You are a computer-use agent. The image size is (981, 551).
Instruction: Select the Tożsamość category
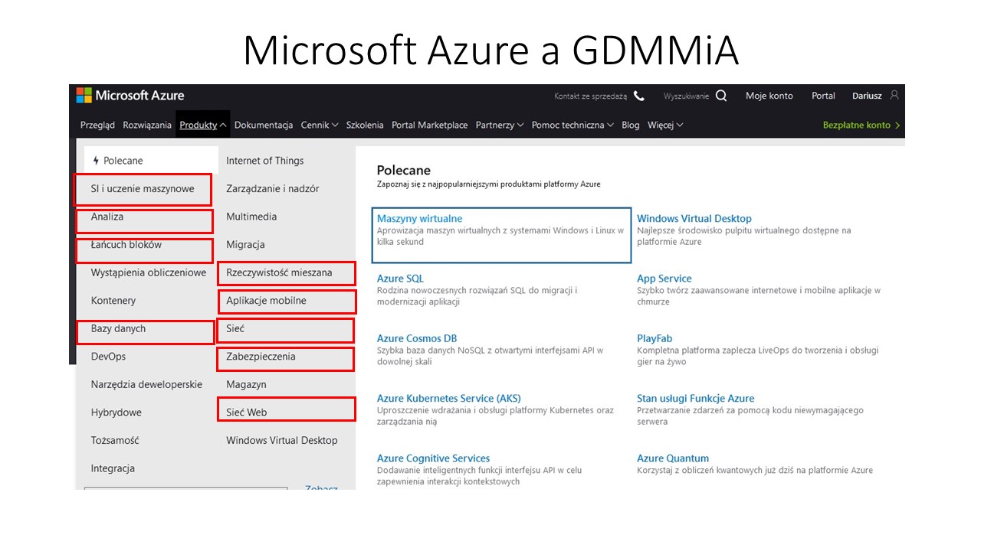coord(115,440)
